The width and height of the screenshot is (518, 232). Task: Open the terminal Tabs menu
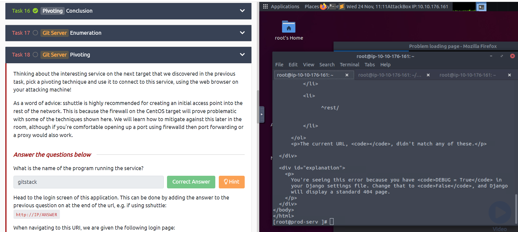click(x=370, y=65)
